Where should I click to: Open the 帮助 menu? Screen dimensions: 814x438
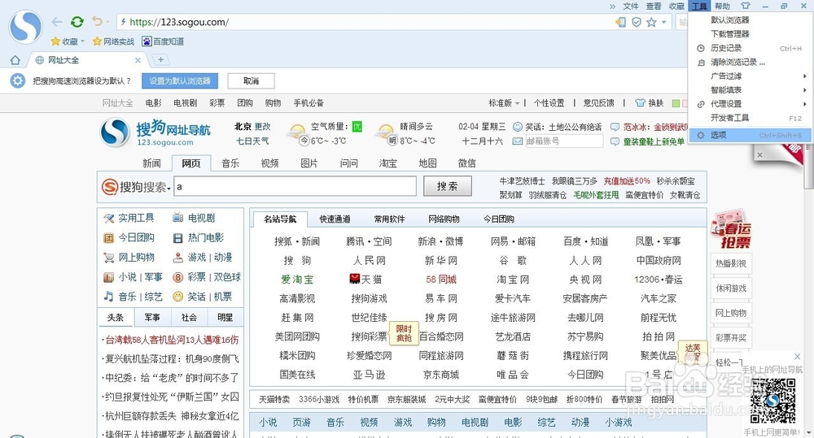[722, 7]
